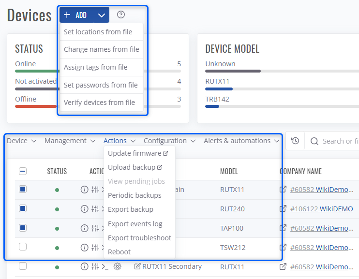The image size is (359, 279).
Task: Click the edit pencil icon beside RUTX11 Secondary
Action: tap(137, 266)
